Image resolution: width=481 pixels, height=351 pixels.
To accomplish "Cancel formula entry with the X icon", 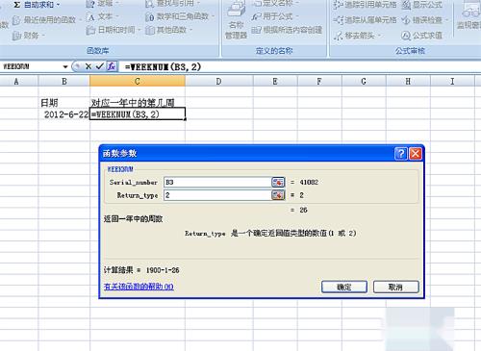I will [x=89, y=66].
